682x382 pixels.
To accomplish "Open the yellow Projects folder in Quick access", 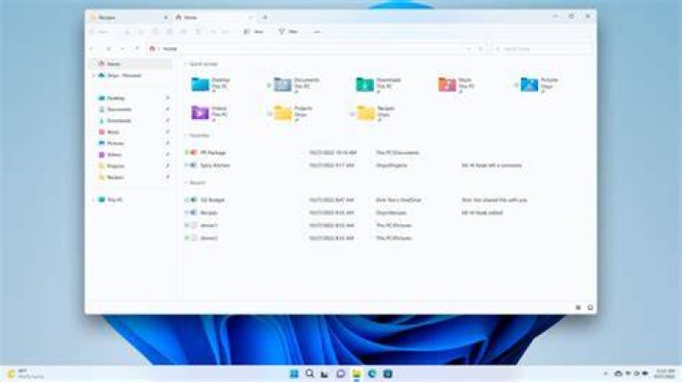I will tap(293, 113).
